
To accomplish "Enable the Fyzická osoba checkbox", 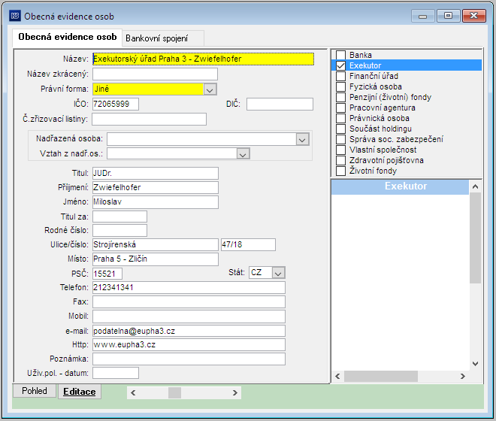I will [x=340, y=86].
